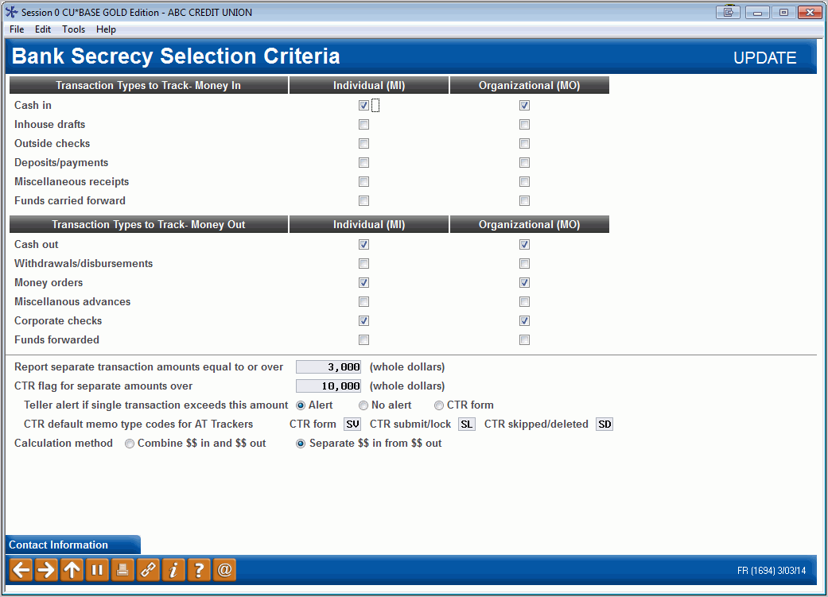Select the information 'i' icon
The width and height of the screenshot is (828, 597).
tap(173, 569)
